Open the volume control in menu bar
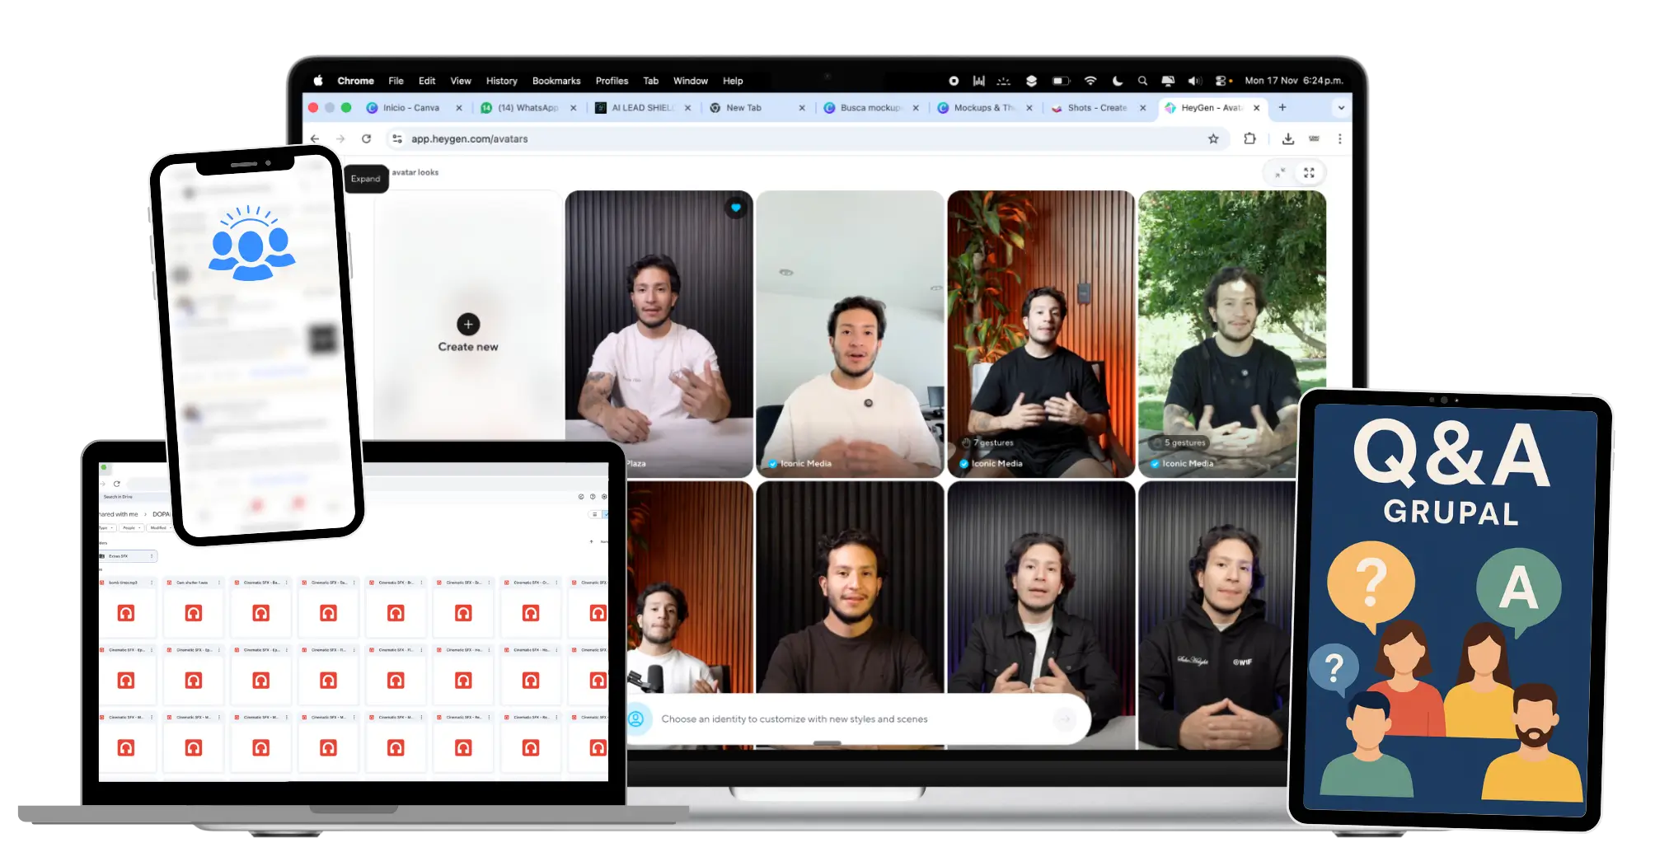This screenshot has height=852, width=1655. point(1194,81)
